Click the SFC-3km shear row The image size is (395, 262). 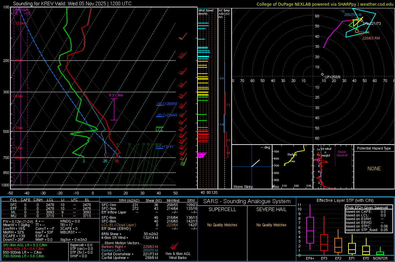pyautogui.click(x=149, y=208)
